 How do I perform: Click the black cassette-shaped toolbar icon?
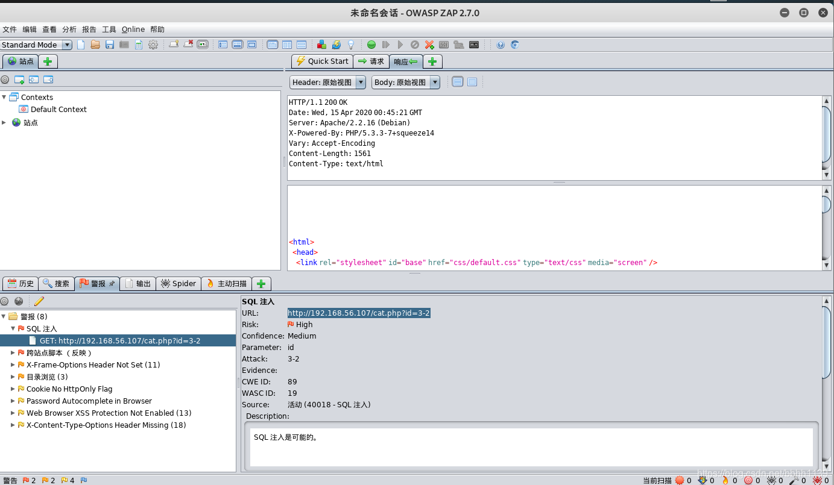click(x=474, y=45)
